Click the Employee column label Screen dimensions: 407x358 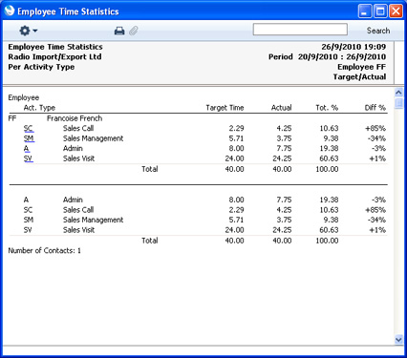click(24, 97)
